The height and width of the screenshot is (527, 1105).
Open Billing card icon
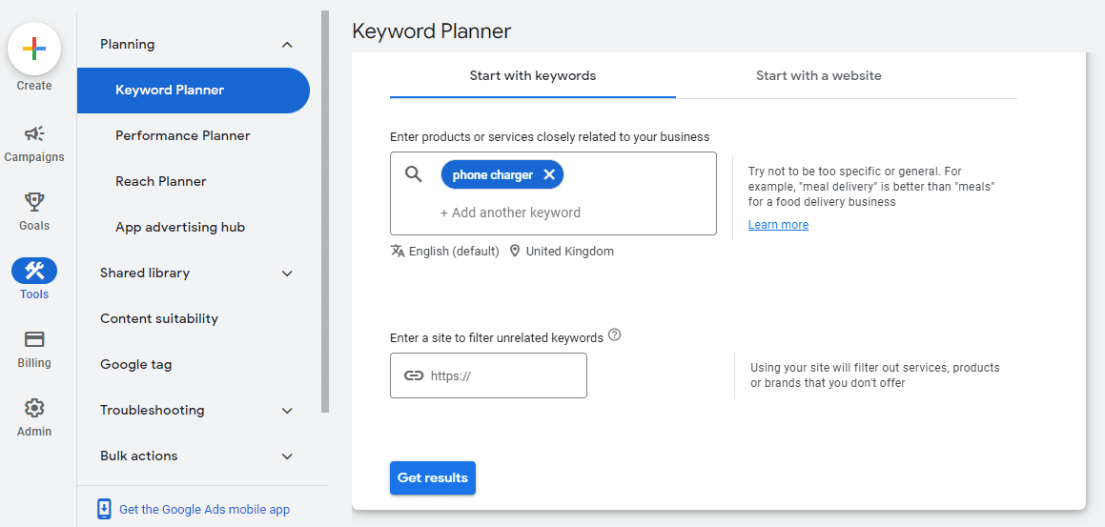[33, 339]
